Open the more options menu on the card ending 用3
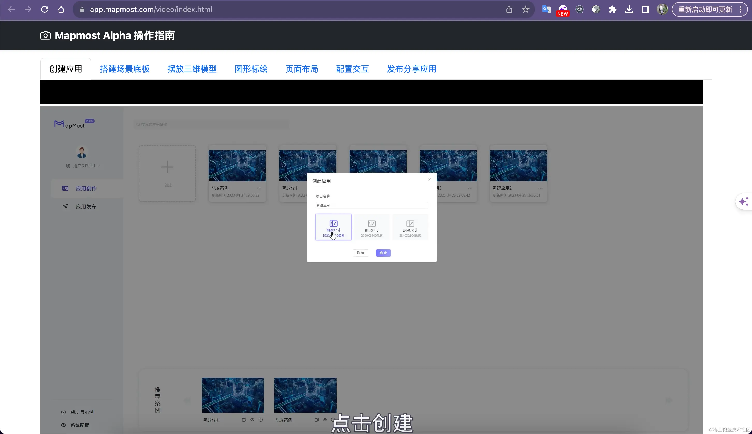The height and width of the screenshot is (434, 752). tap(470, 188)
